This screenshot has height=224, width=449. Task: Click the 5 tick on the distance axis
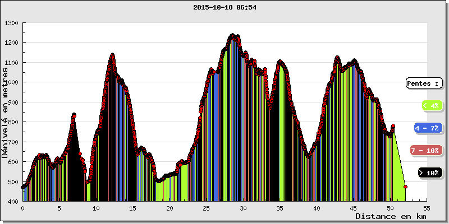click(59, 208)
